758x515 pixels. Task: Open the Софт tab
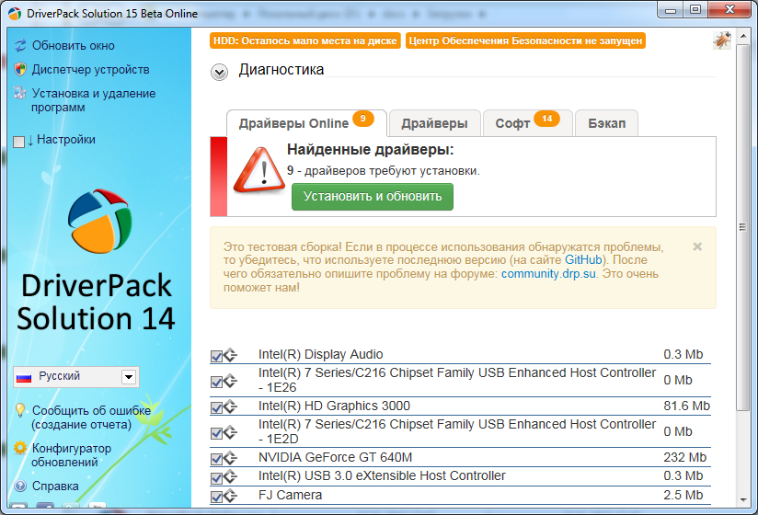527,123
